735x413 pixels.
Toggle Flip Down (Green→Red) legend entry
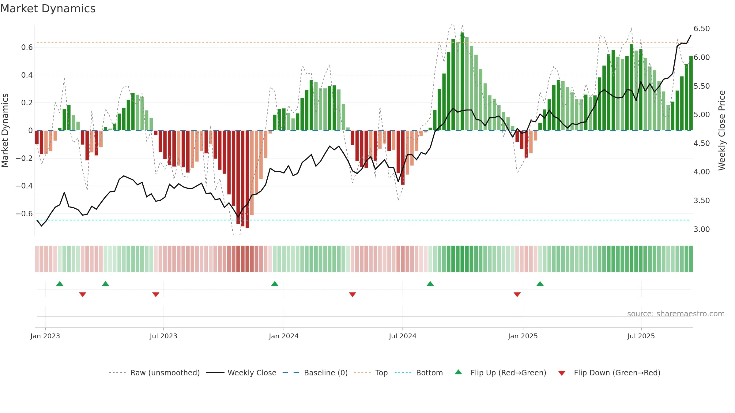coord(609,373)
